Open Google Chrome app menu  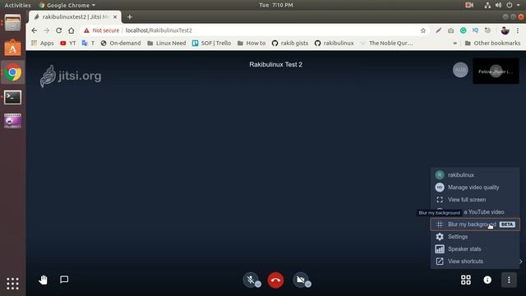67,5
